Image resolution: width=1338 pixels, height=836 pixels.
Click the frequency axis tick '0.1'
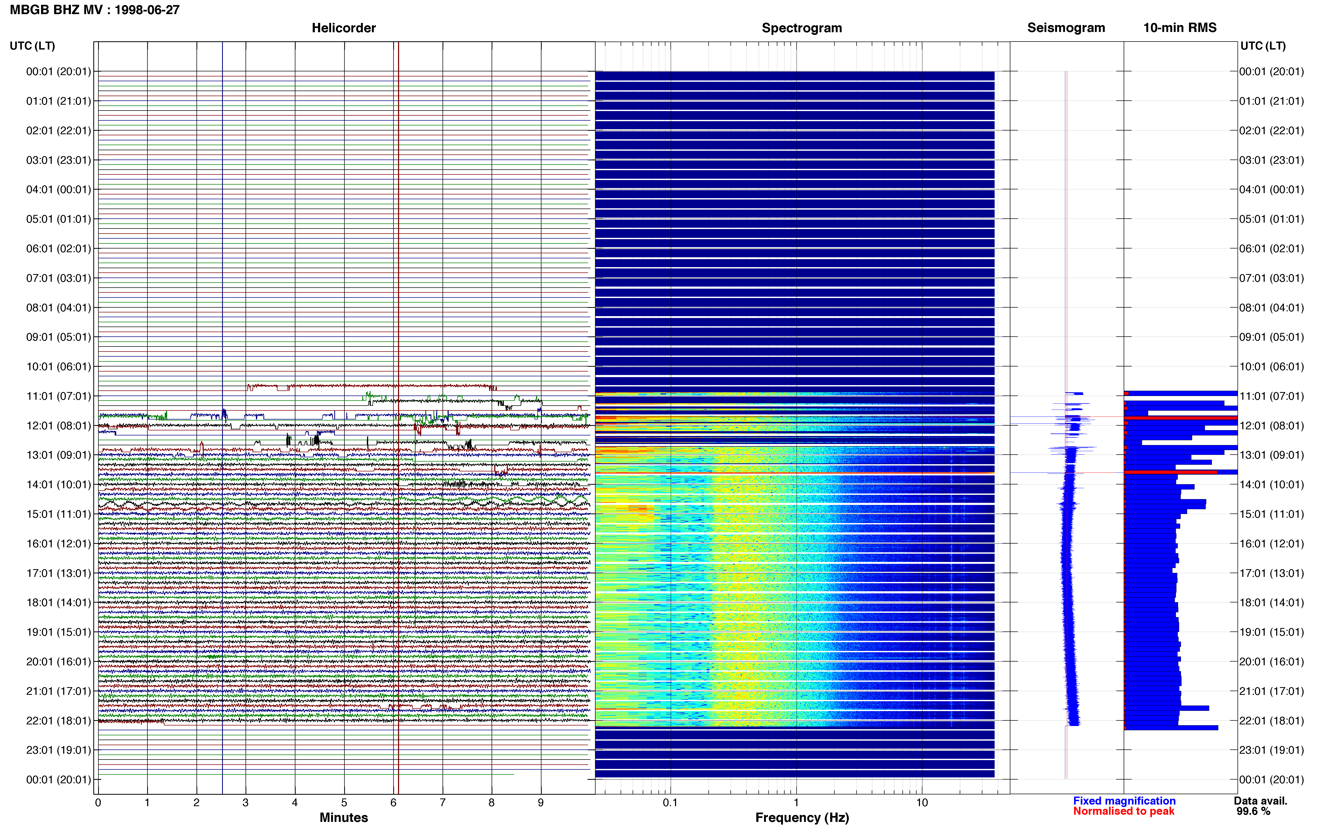[670, 803]
